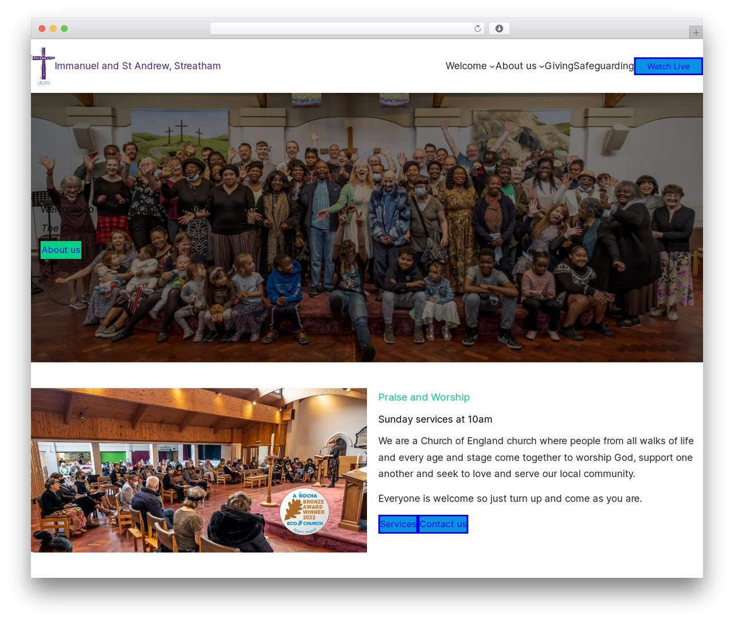Go to the Giving page
The width and height of the screenshot is (734, 622).
pyautogui.click(x=559, y=66)
